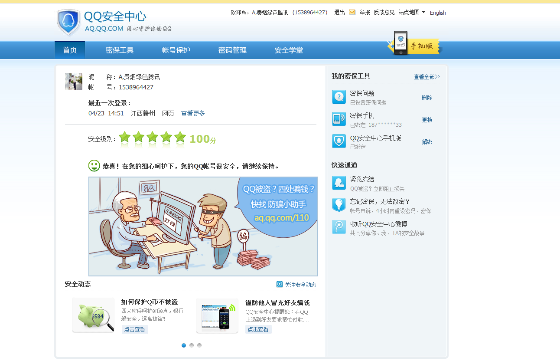This screenshot has width=560, height=361.
Task: Click the green smiley face icon
Action: point(94,166)
